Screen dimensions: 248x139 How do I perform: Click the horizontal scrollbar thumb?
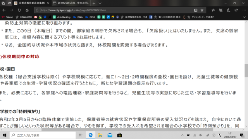point(127,130)
